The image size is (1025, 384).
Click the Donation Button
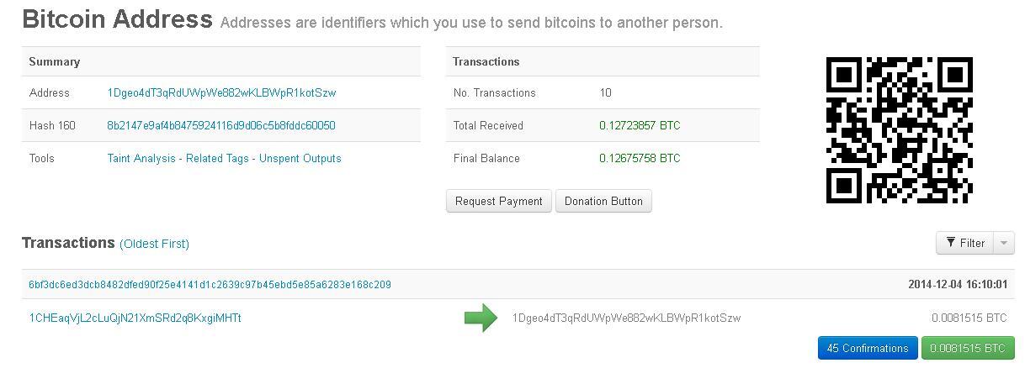click(x=603, y=201)
